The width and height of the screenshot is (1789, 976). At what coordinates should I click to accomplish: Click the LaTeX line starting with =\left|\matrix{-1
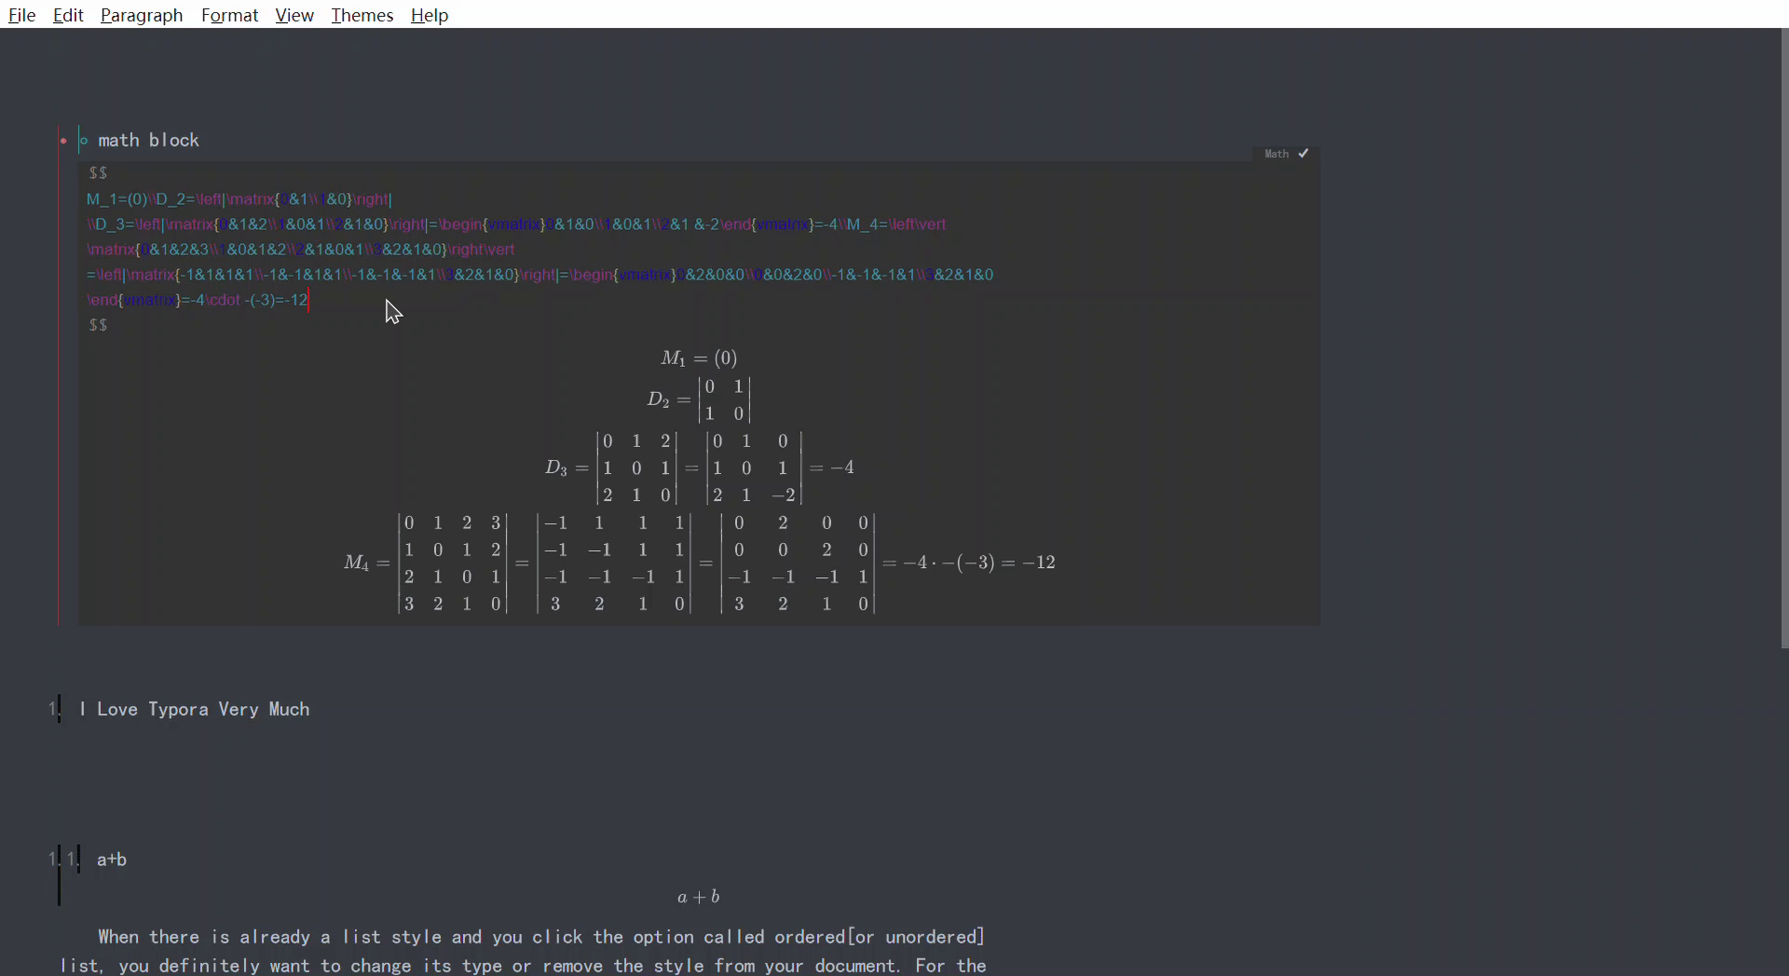pos(540,275)
